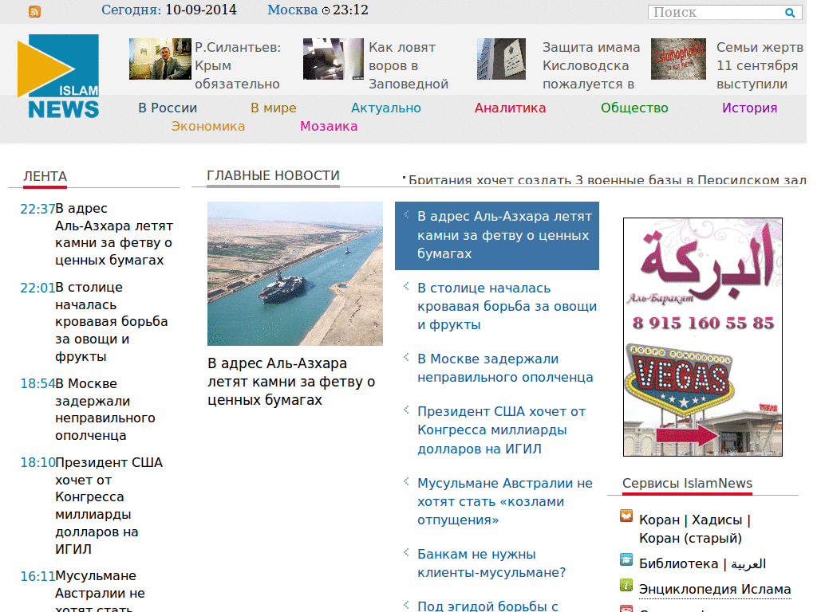
Task: Open the Мозаика section
Action: (329, 126)
